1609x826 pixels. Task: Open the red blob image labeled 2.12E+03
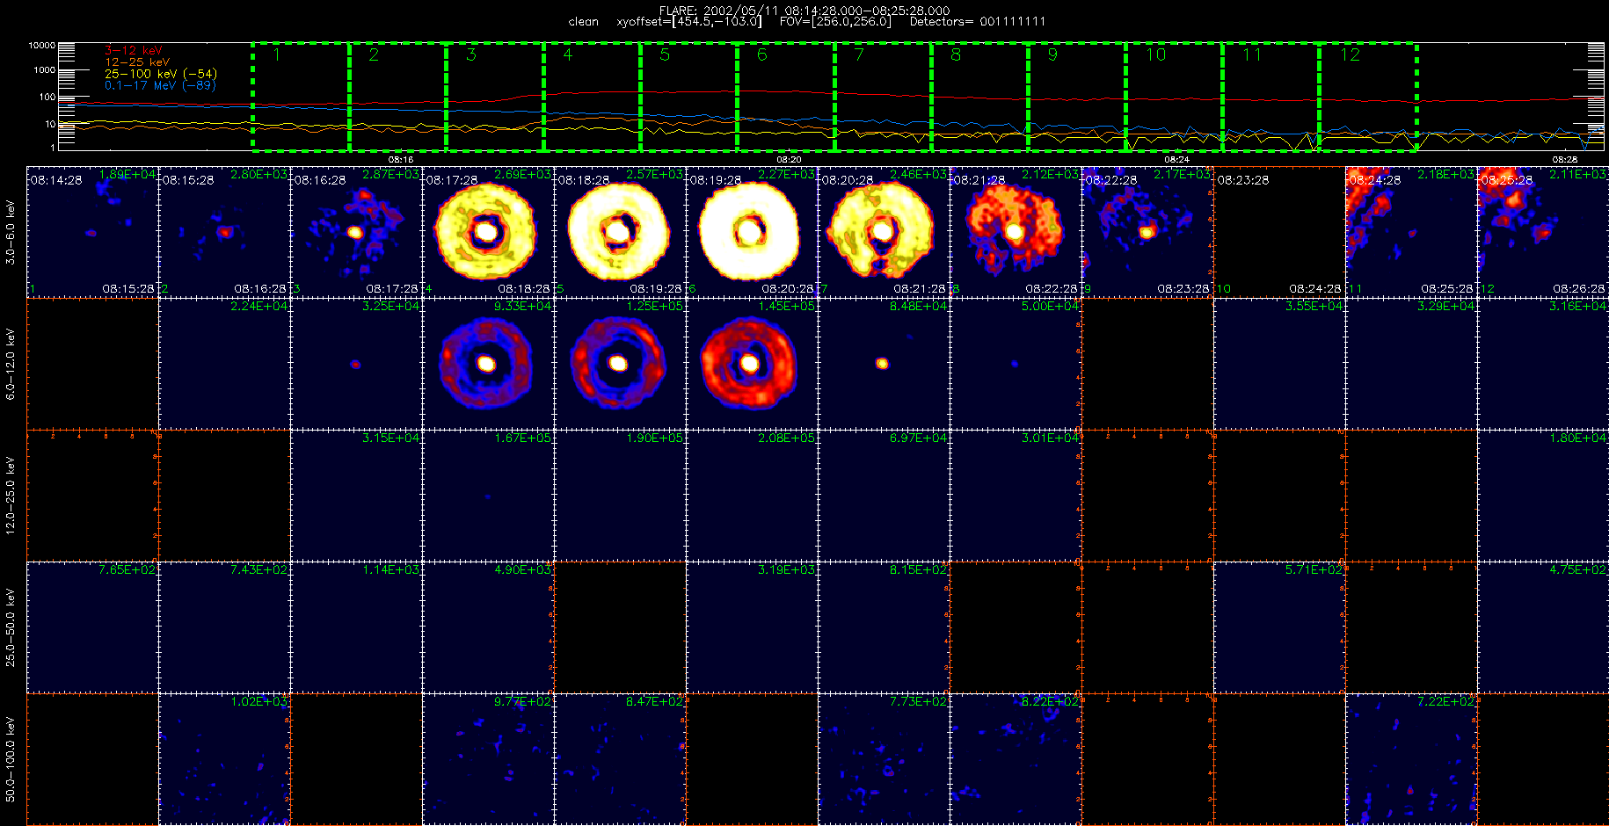[x=1016, y=232]
